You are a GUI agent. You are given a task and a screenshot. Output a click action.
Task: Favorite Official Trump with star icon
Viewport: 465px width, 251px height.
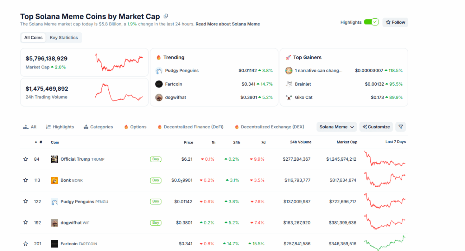(25, 159)
